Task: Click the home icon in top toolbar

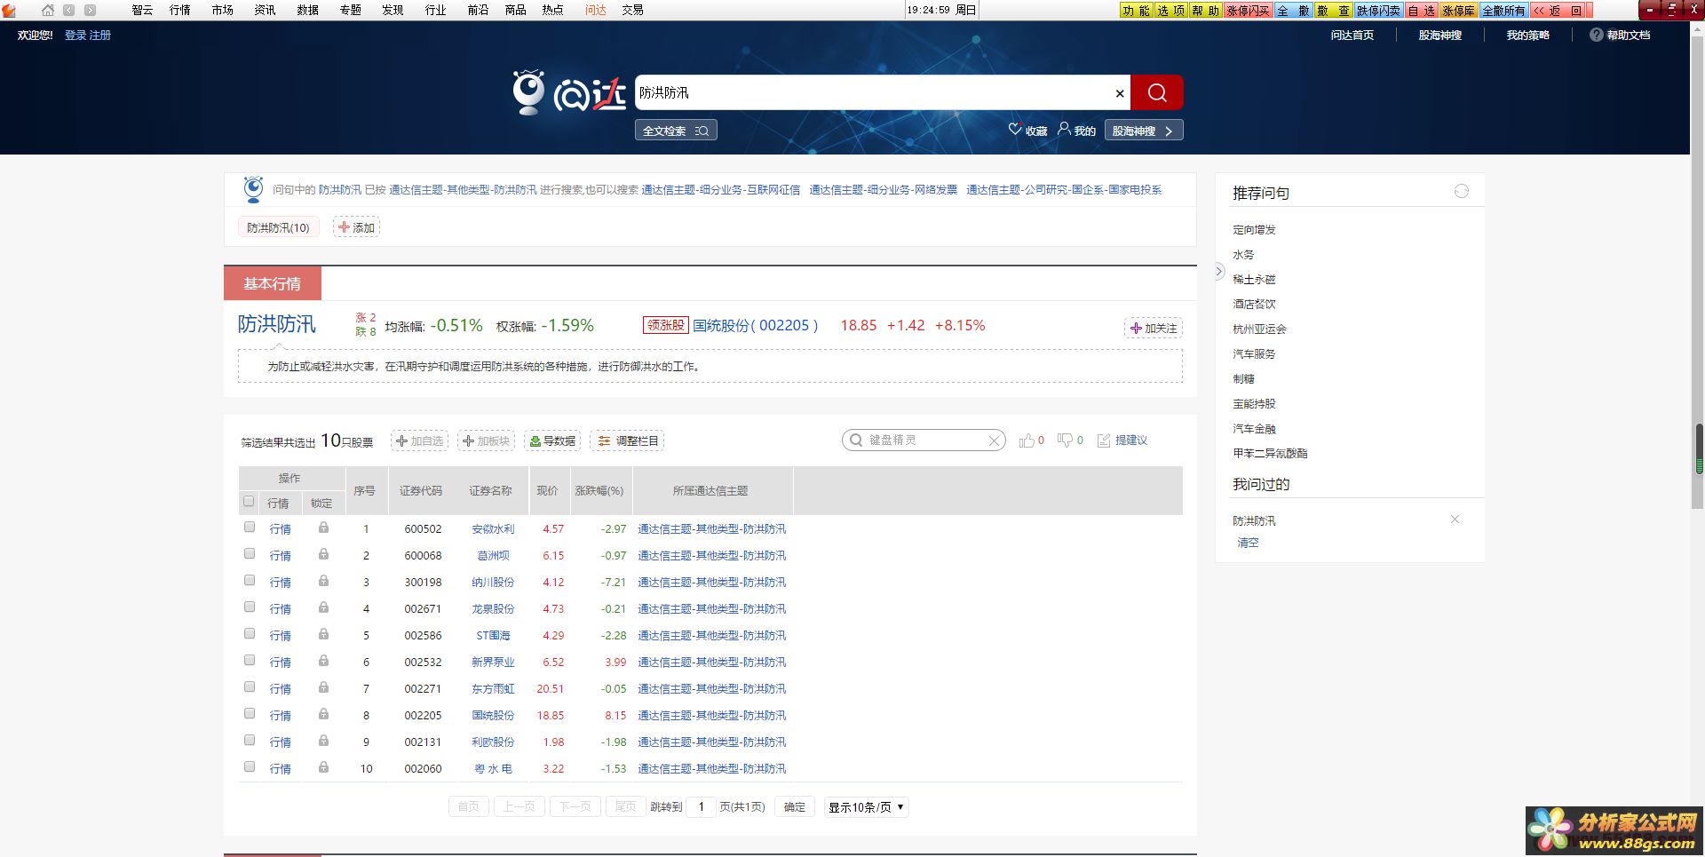Action: pos(48,10)
